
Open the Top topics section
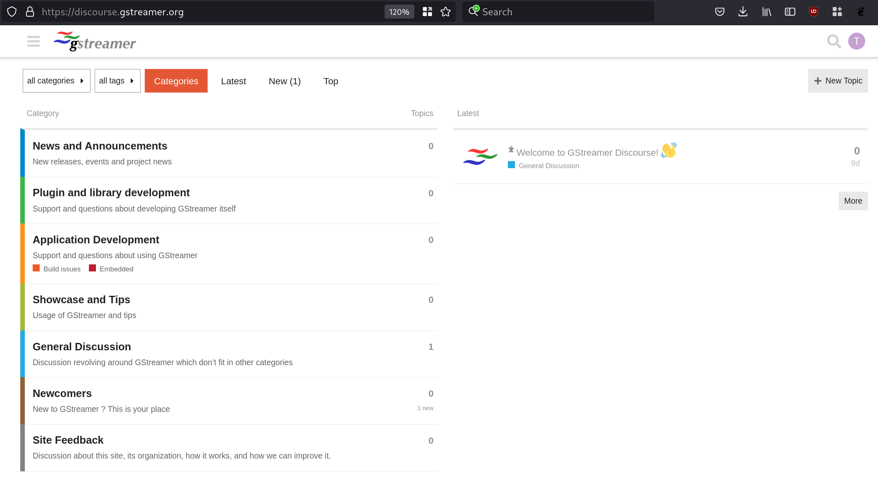click(331, 81)
